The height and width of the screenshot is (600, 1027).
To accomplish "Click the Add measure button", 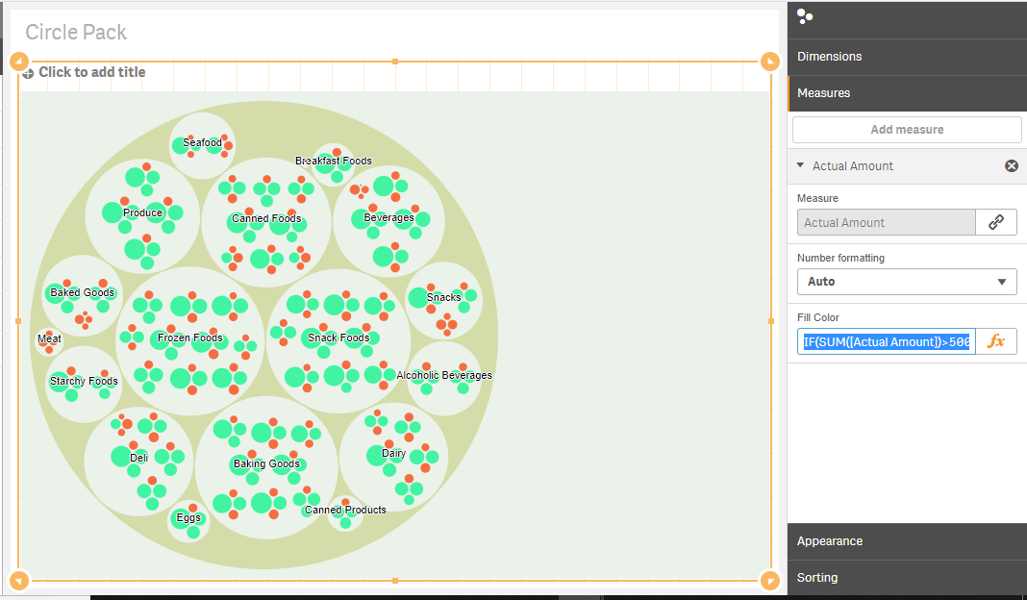I will [x=905, y=129].
